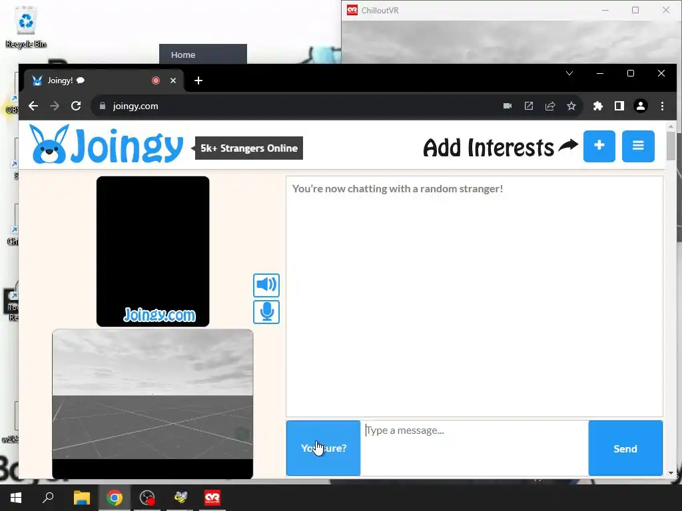Click the page scrollbar up arrow
Image resolution: width=682 pixels, height=511 pixels.
(671, 126)
